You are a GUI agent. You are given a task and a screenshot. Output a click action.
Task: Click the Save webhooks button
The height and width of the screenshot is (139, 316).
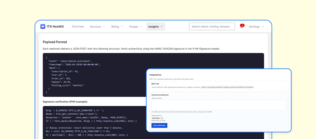[160, 125]
